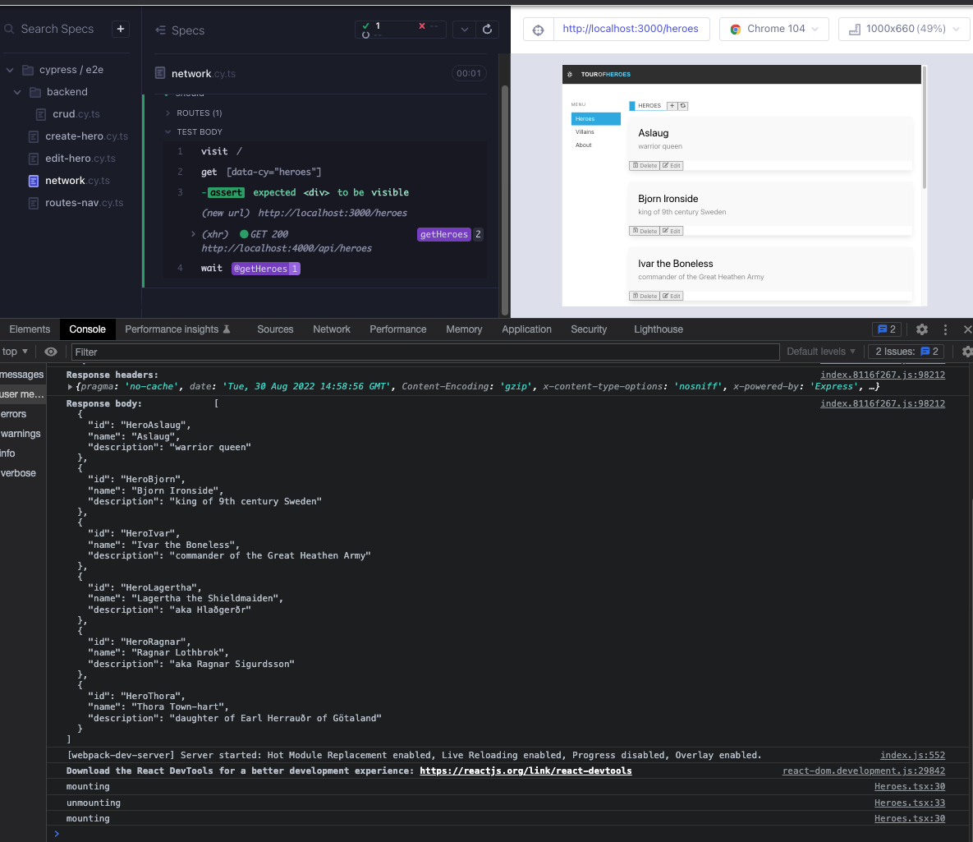Rerun tests with the reload icon
973x842 pixels.
(x=487, y=30)
